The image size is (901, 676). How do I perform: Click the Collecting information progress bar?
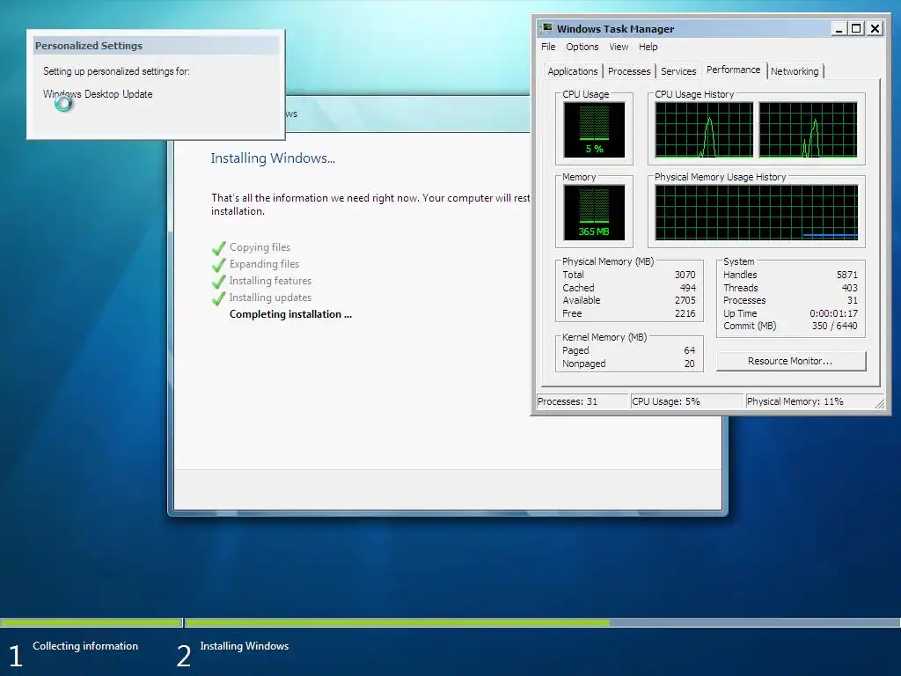(x=91, y=622)
